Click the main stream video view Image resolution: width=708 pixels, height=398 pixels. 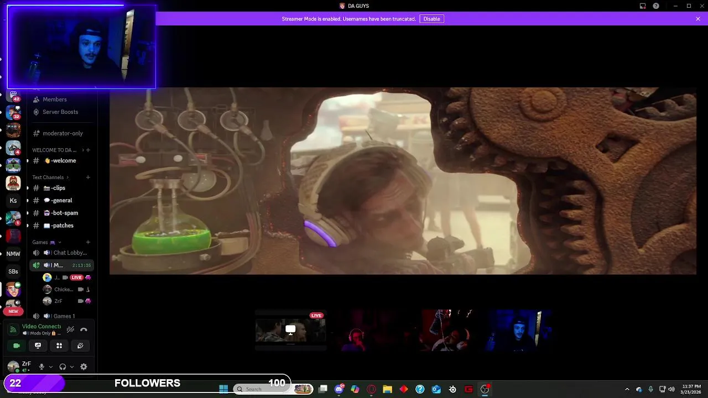pyautogui.click(x=403, y=181)
